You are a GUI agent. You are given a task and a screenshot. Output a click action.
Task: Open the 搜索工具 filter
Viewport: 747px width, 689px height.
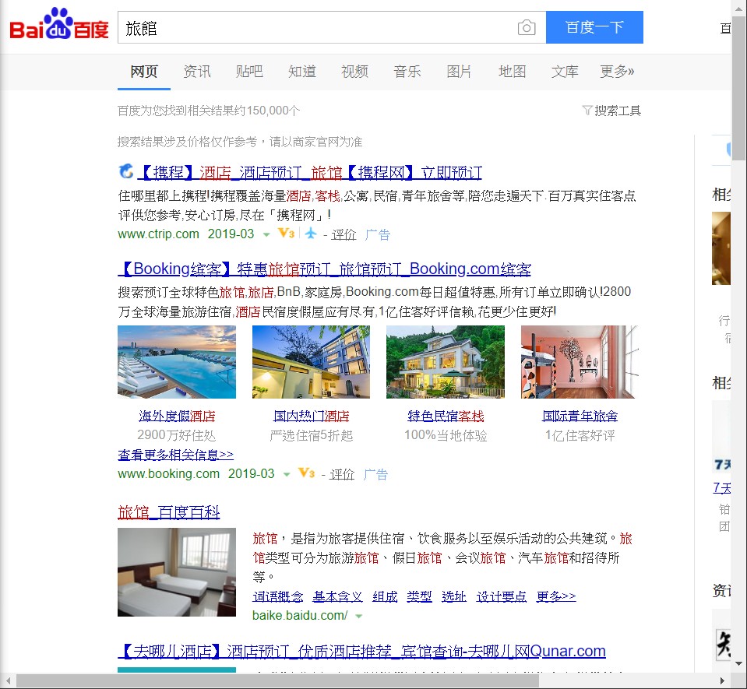click(x=611, y=111)
